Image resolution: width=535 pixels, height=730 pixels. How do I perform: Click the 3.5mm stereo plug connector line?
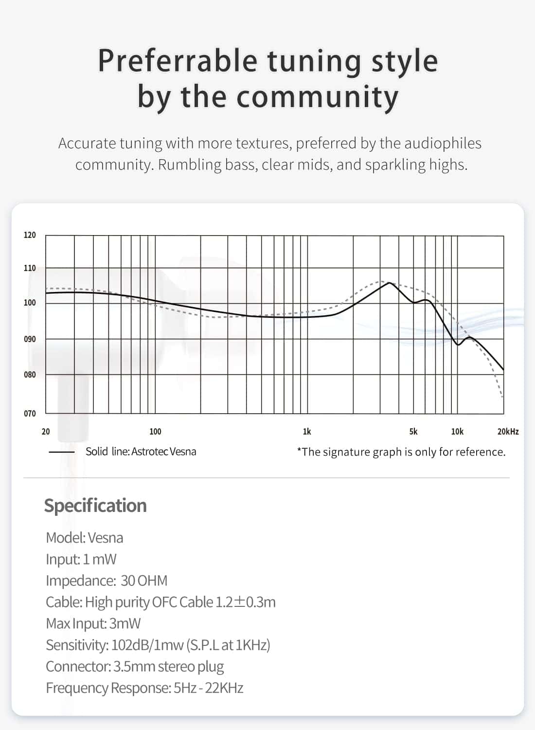pos(135,666)
